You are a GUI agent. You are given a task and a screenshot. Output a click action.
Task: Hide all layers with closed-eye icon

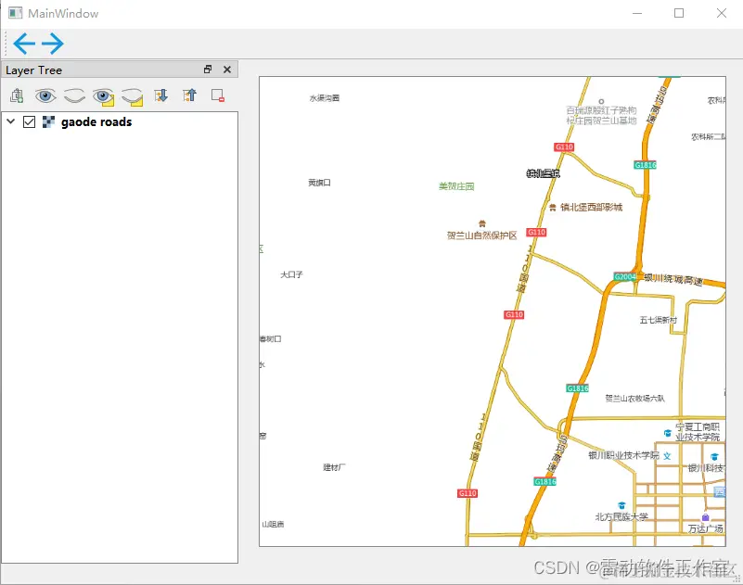(74, 95)
